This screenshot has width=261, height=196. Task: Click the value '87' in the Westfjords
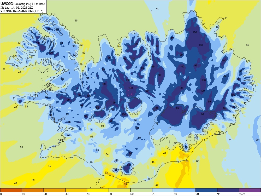[x=27, y=61]
